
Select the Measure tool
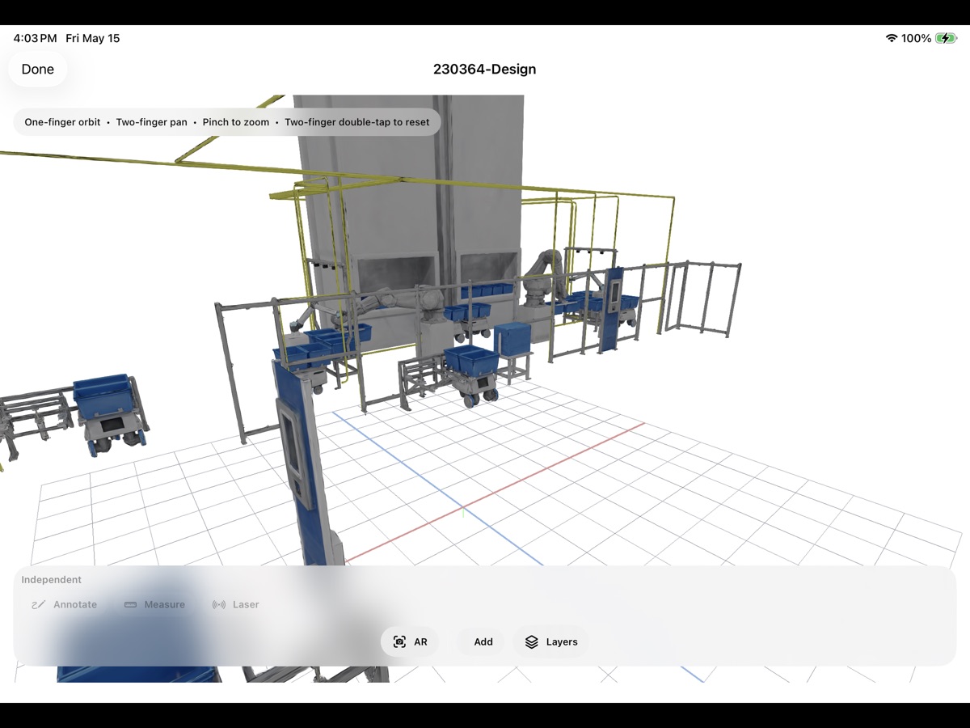point(154,604)
